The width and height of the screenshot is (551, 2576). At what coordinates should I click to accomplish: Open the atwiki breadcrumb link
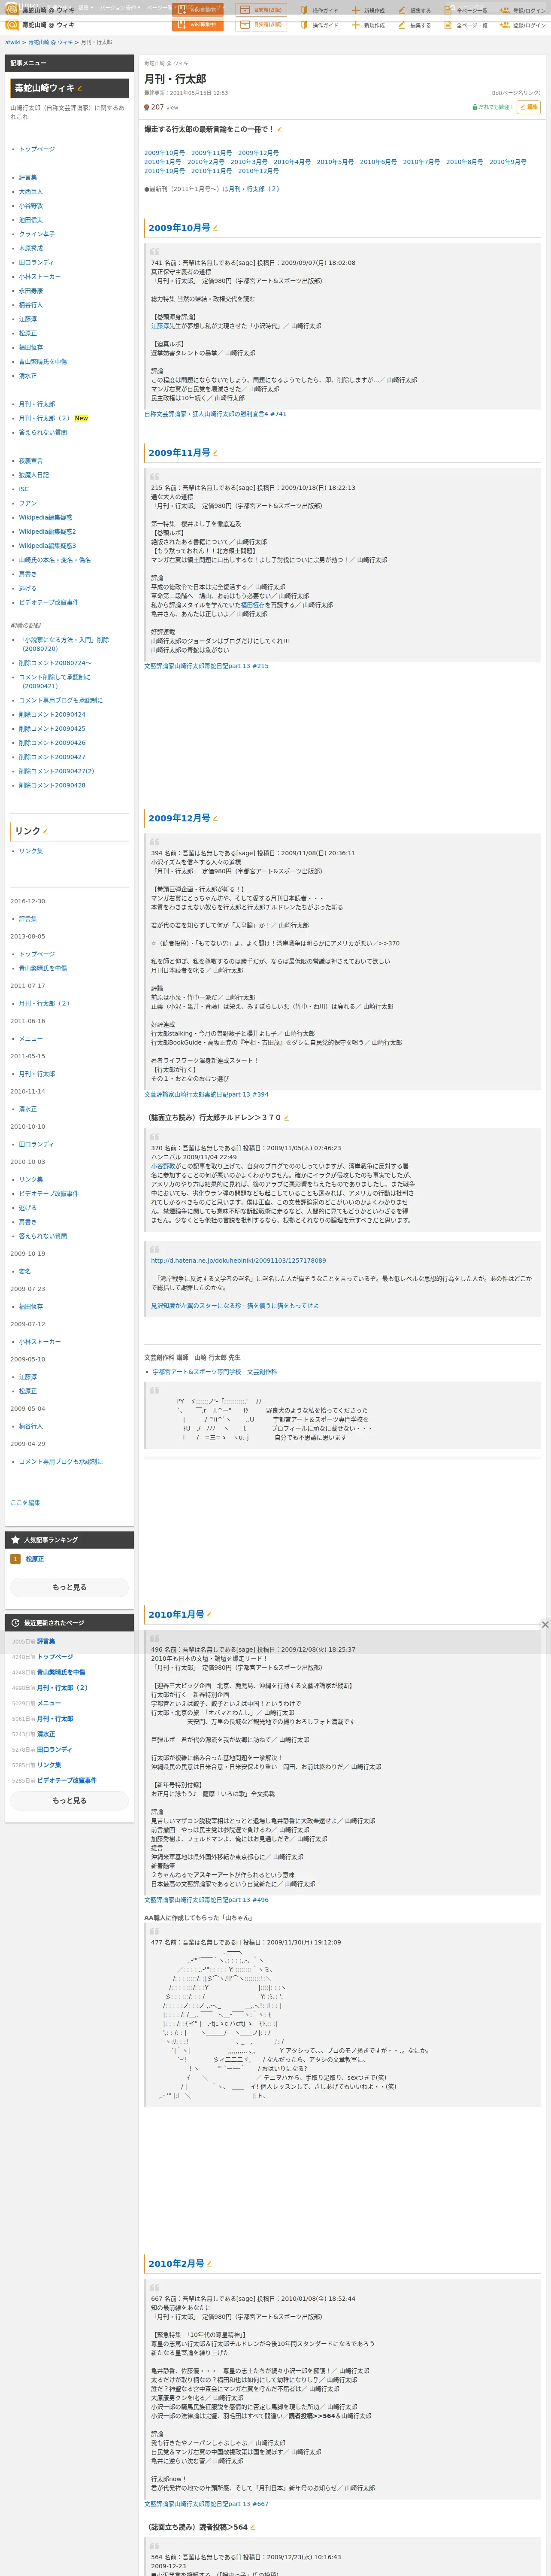(13, 42)
